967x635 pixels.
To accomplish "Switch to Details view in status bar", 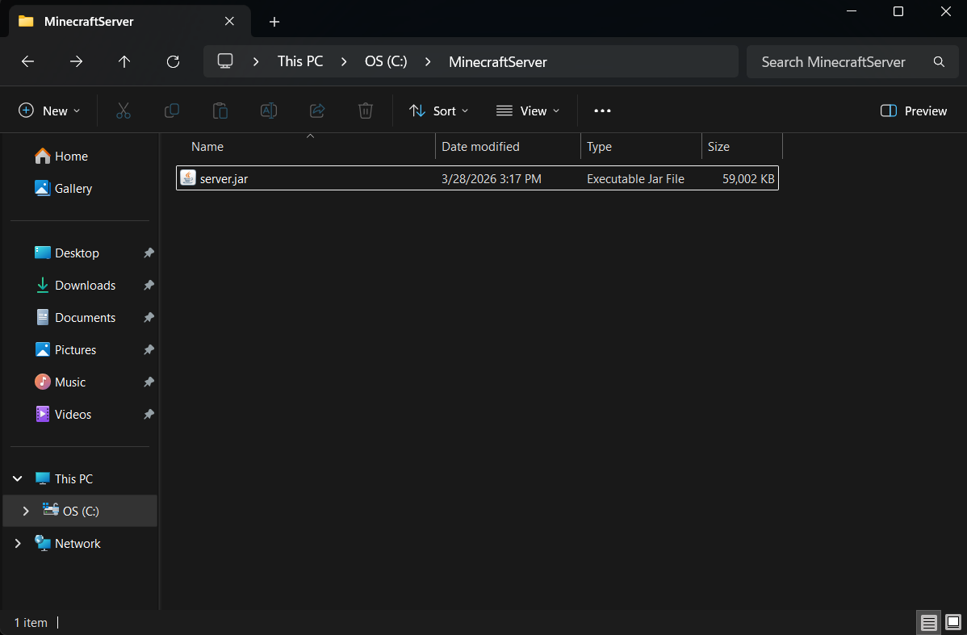I will [x=929, y=623].
